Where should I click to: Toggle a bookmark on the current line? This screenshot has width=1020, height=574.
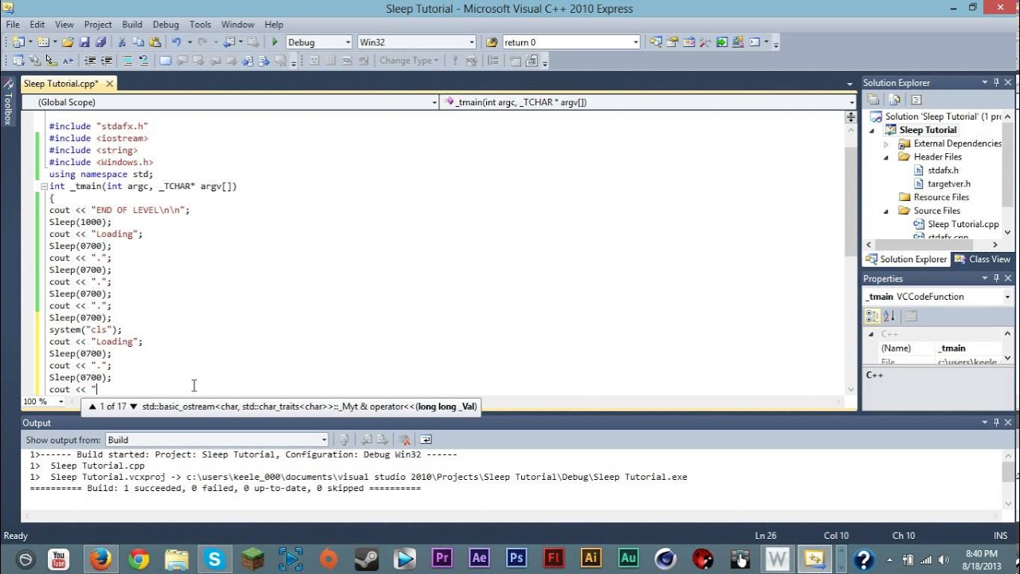[166, 61]
